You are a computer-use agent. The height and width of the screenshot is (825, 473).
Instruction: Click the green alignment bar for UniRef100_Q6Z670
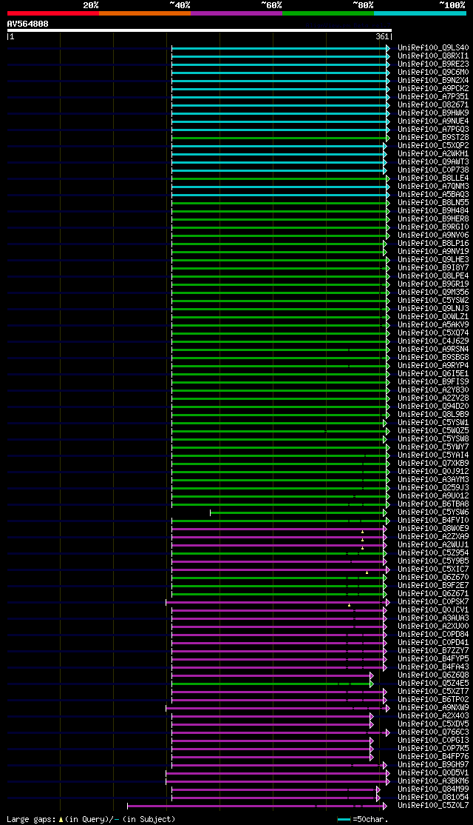[279, 578]
